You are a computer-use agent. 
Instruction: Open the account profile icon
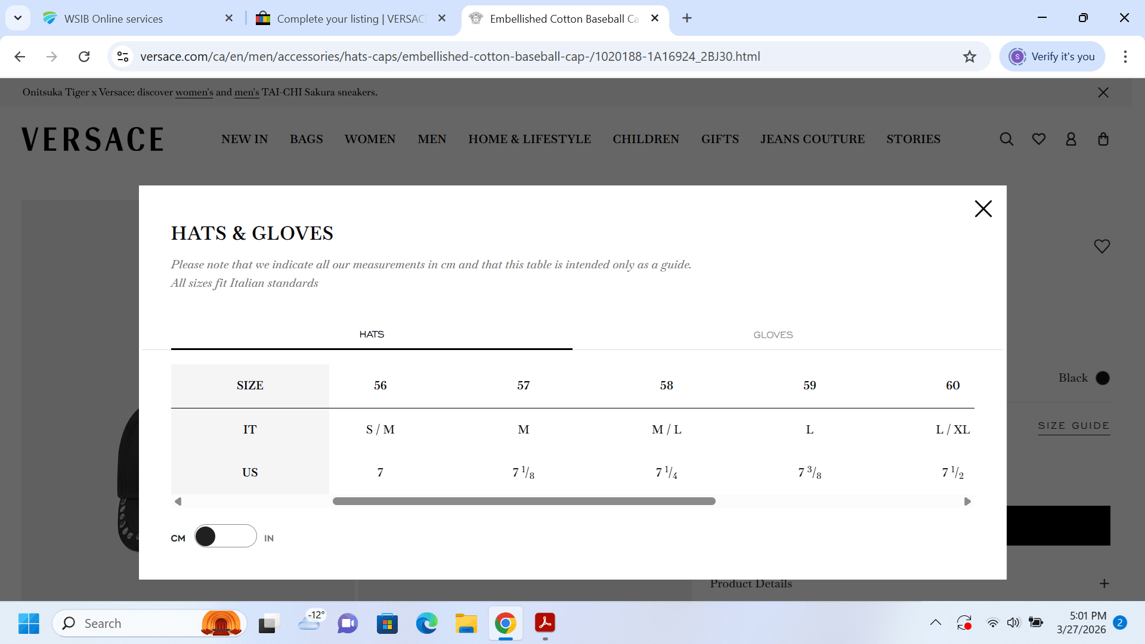[1071, 139]
